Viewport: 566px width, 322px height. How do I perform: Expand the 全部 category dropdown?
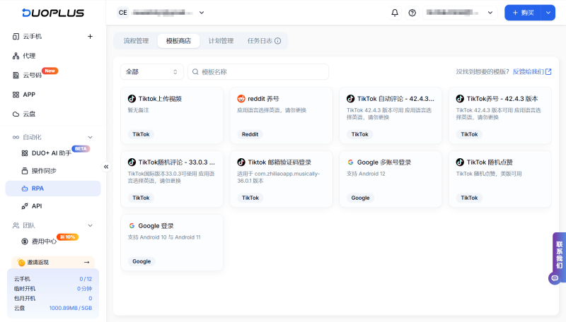pos(151,72)
